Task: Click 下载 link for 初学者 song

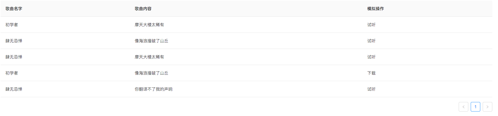Action: (371, 73)
